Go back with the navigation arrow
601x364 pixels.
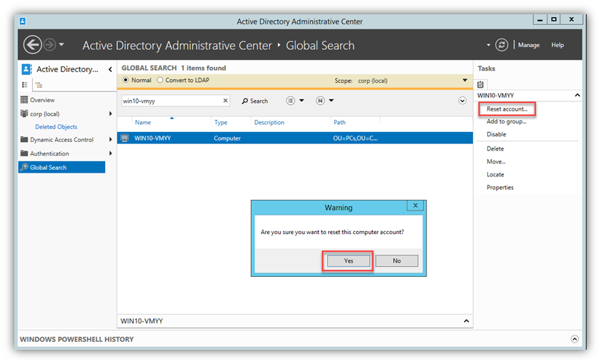pos(33,45)
